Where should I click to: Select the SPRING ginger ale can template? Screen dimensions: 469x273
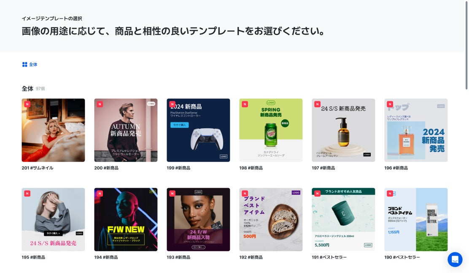point(271,130)
